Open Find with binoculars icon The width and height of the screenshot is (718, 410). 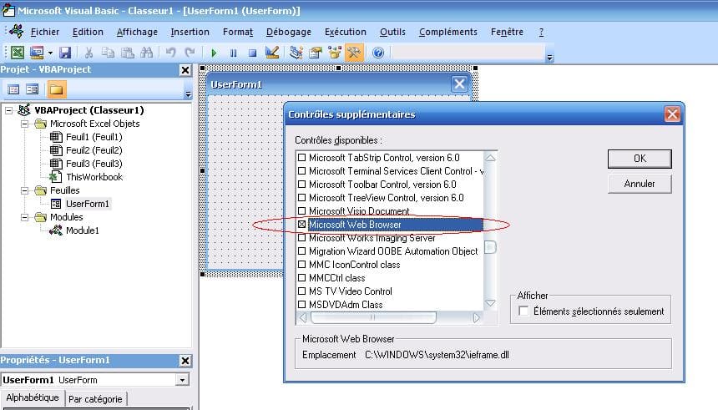[x=147, y=53]
